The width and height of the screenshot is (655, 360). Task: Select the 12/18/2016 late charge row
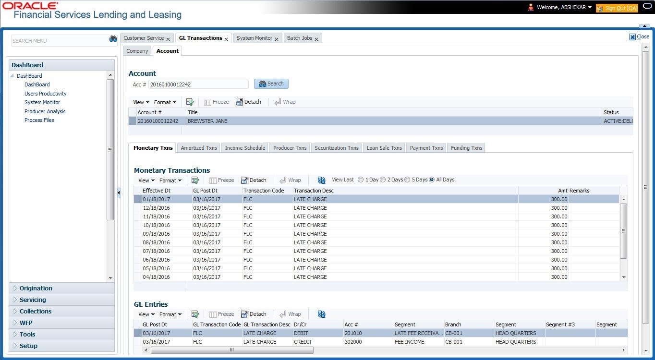coord(377,208)
